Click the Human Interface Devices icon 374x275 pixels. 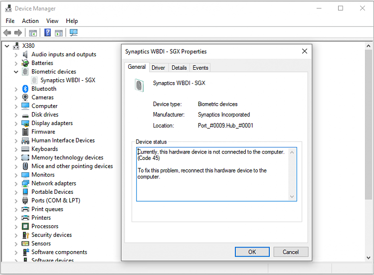pyautogui.click(x=25, y=140)
